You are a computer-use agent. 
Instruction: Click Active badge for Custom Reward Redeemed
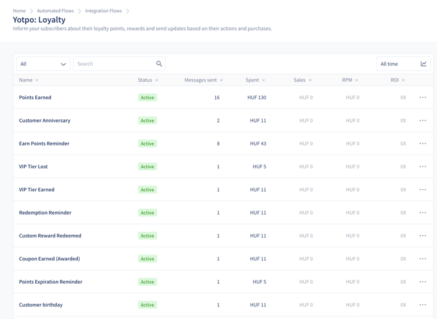coord(147,235)
